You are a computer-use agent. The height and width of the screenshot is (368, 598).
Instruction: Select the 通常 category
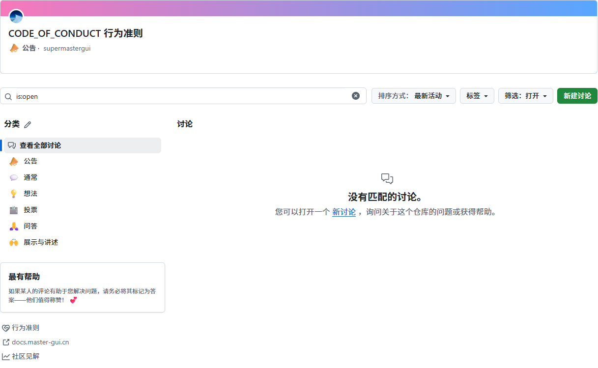(x=83, y=177)
